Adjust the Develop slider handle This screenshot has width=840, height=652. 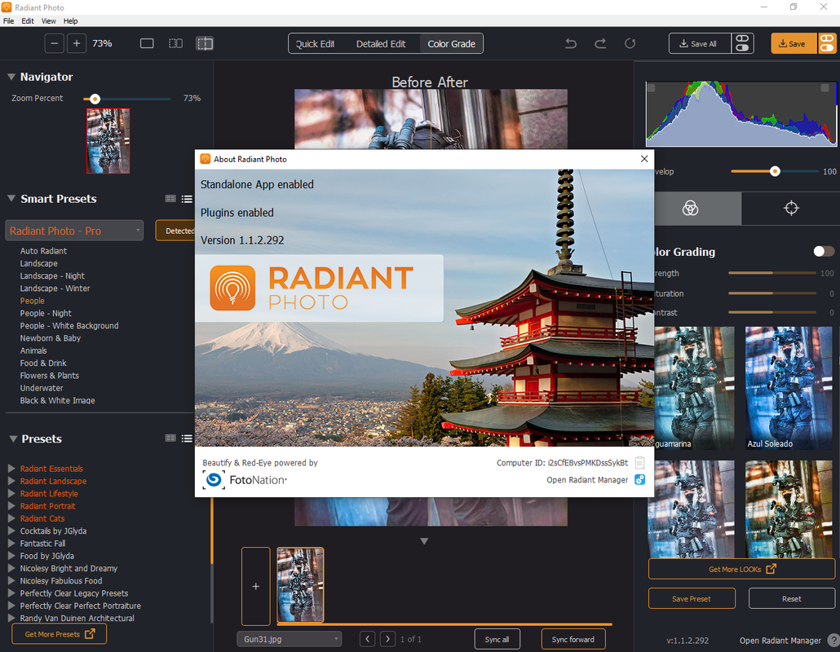(x=775, y=171)
